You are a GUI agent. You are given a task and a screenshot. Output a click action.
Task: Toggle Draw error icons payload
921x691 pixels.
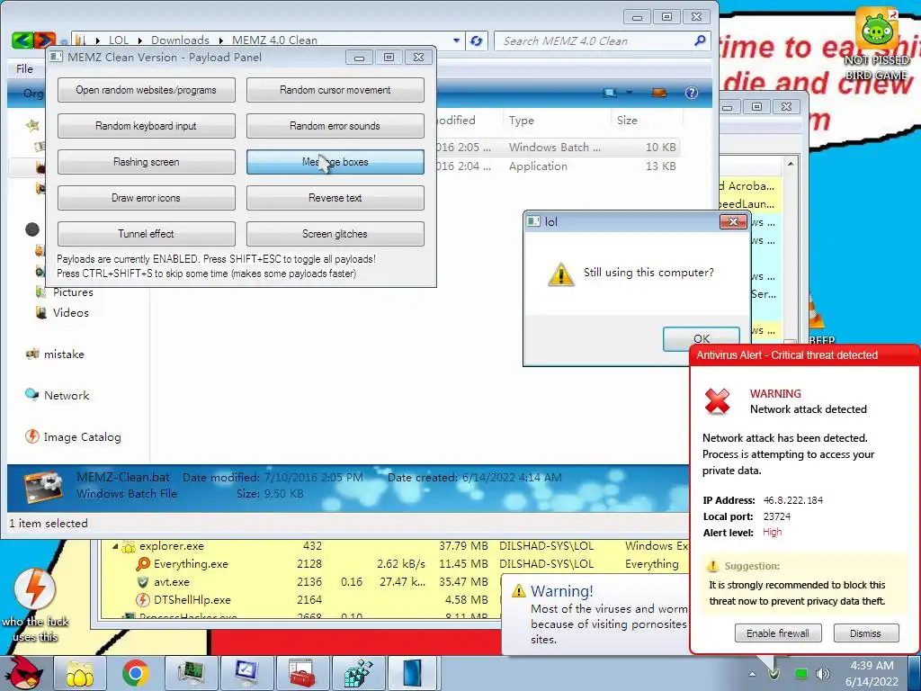click(x=147, y=198)
